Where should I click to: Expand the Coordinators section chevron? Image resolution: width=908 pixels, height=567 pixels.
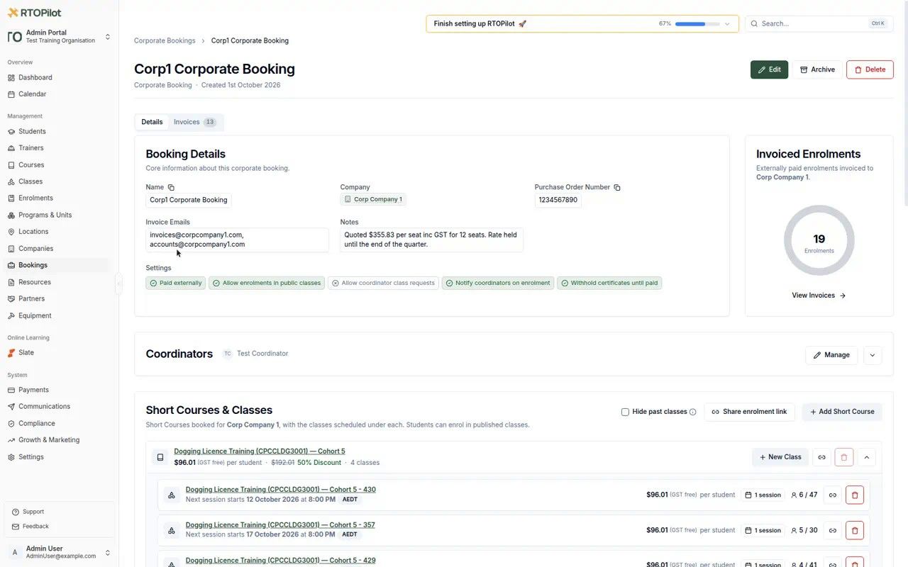click(x=873, y=355)
